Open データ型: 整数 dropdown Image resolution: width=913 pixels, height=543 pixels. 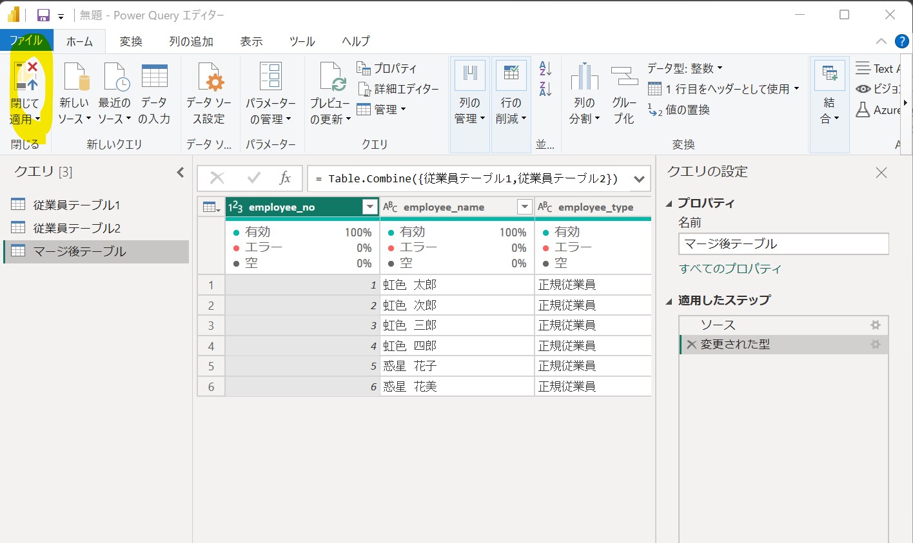(685, 68)
